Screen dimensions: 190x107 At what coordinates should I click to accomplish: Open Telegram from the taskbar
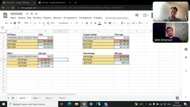coord(91,104)
